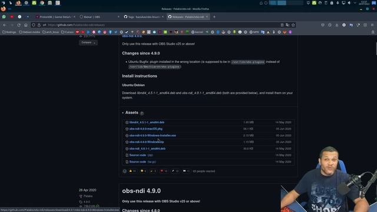This screenshot has width=377, height=212.
Task: Show site security lock information
Action: point(39,25)
